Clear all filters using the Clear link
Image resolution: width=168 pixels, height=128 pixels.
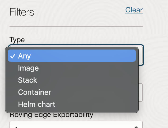(x=134, y=10)
